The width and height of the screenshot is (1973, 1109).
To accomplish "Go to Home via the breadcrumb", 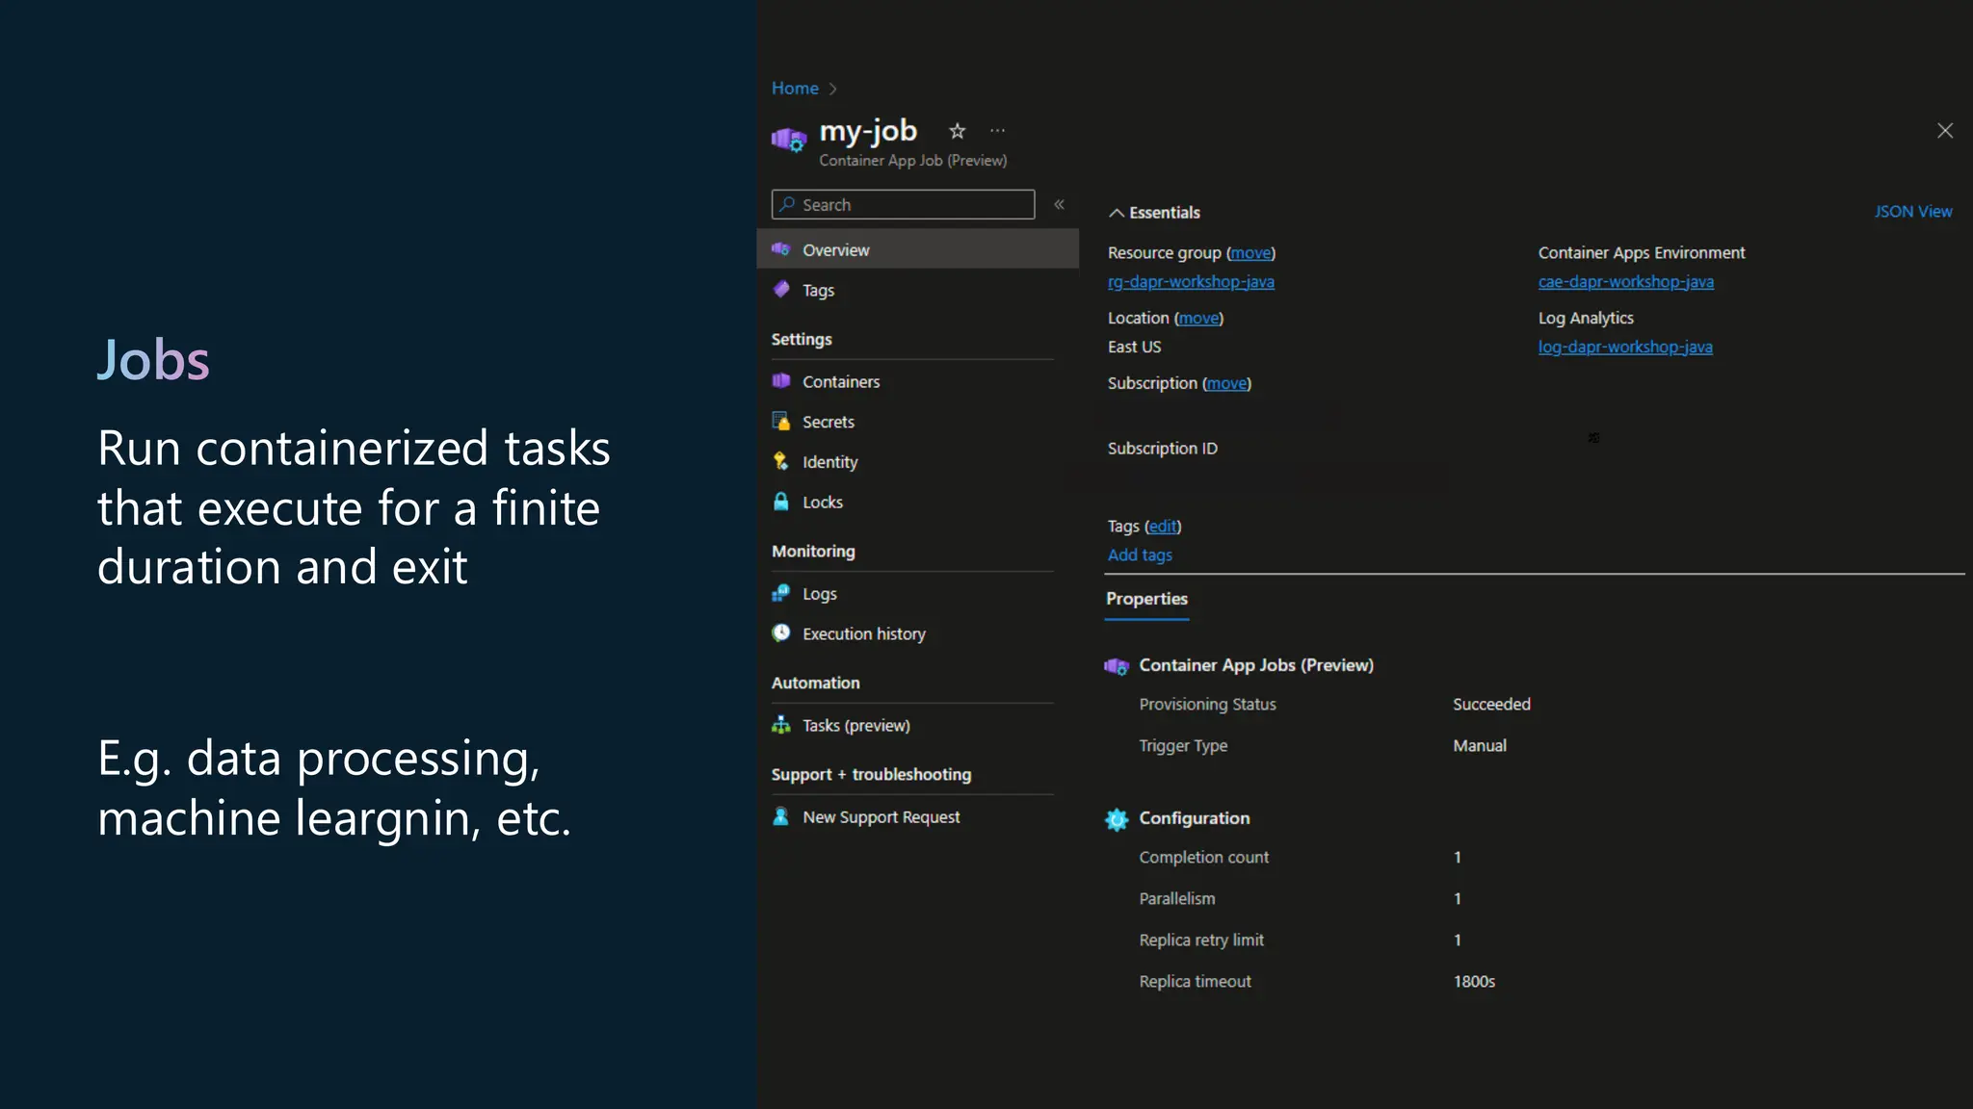I will pos(795,89).
